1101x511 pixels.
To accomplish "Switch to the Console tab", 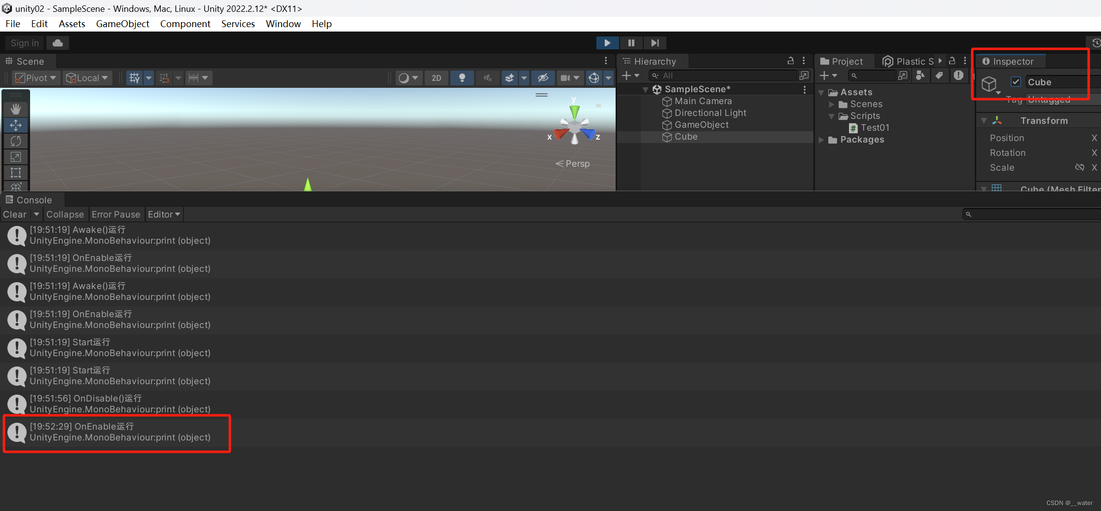I will [x=32, y=200].
